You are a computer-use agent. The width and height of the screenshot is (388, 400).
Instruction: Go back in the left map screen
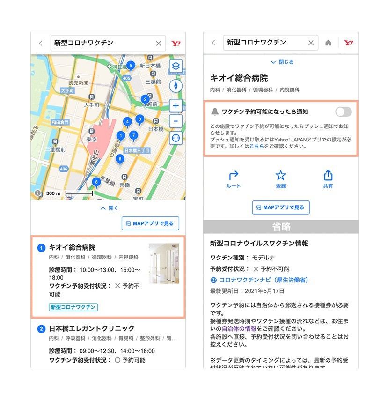pyautogui.click(x=41, y=44)
